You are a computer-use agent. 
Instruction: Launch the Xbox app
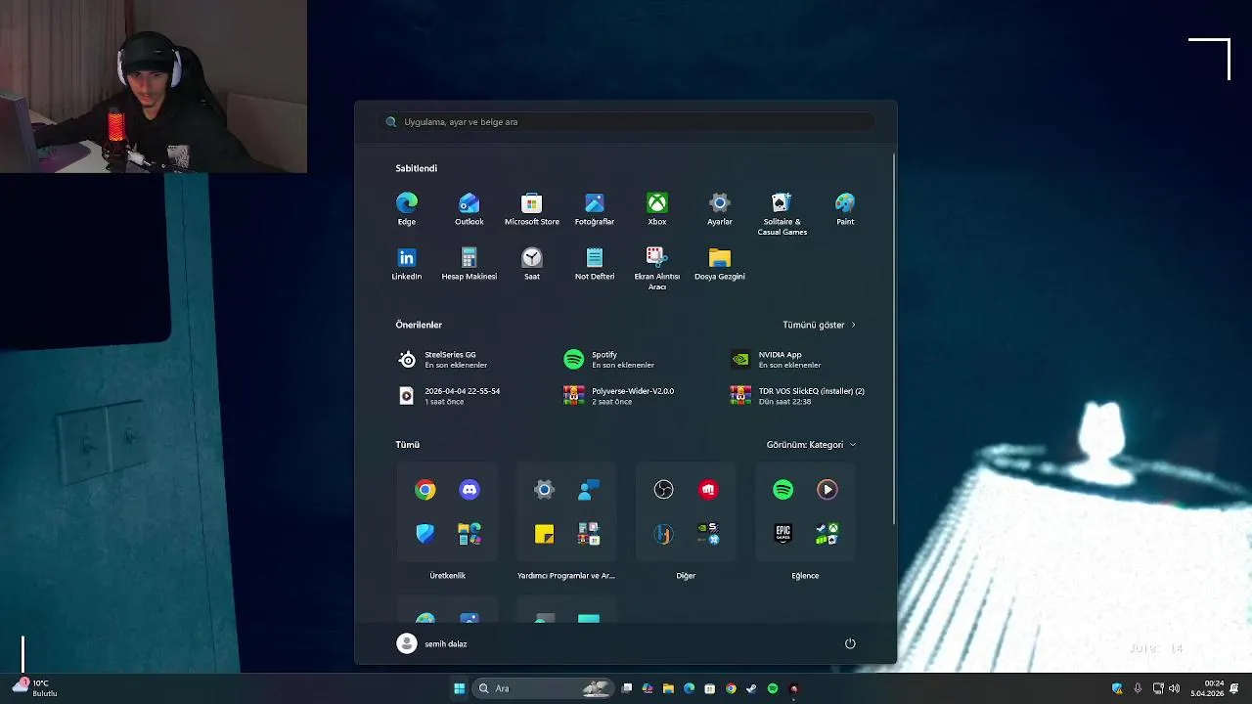click(657, 209)
